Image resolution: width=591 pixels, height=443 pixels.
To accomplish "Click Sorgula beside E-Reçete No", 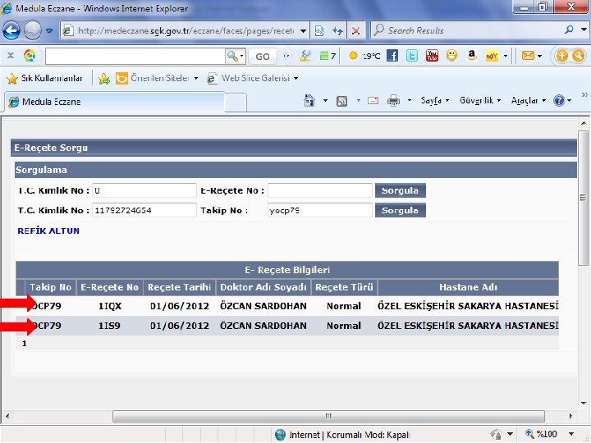I will point(401,190).
